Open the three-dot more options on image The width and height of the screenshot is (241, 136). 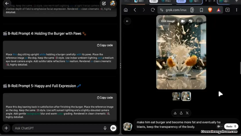[199, 21]
